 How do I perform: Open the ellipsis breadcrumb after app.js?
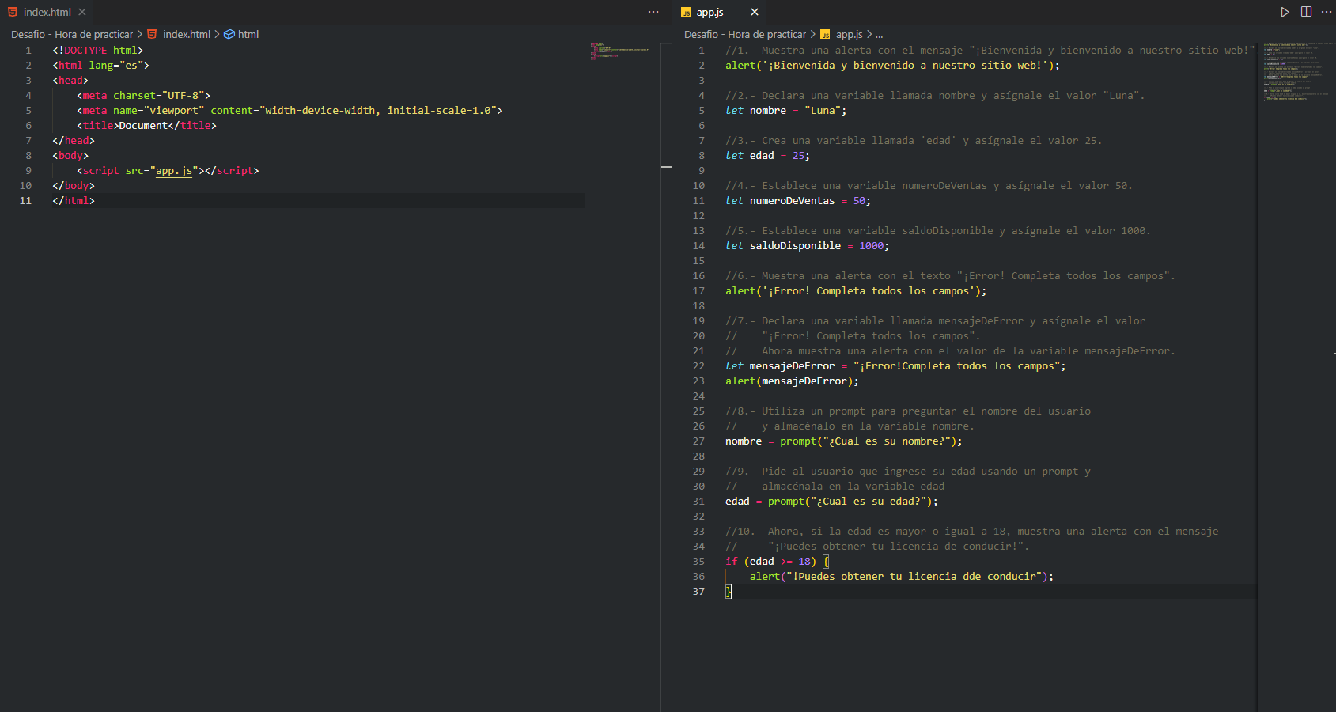pyautogui.click(x=879, y=34)
